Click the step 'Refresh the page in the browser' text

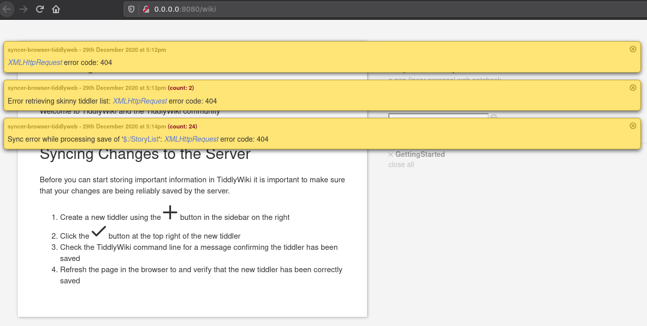[201, 275]
